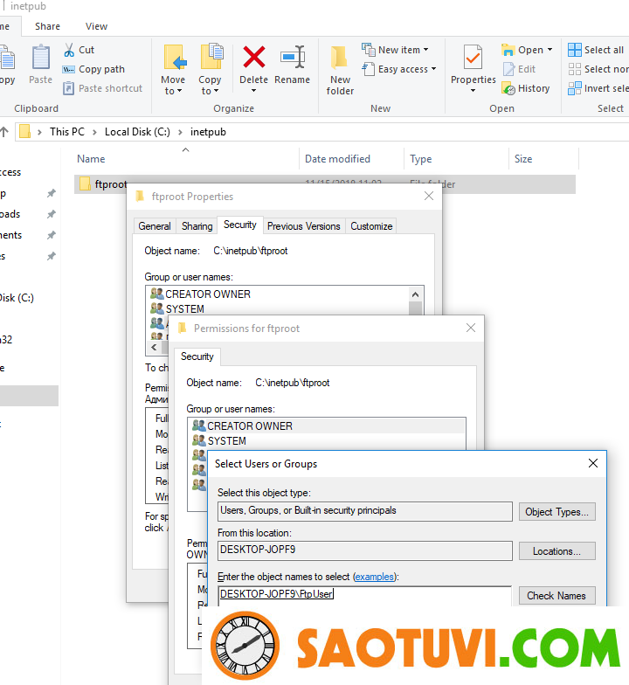
Task: Click the Rename icon
Action: (x=292, y=58)
